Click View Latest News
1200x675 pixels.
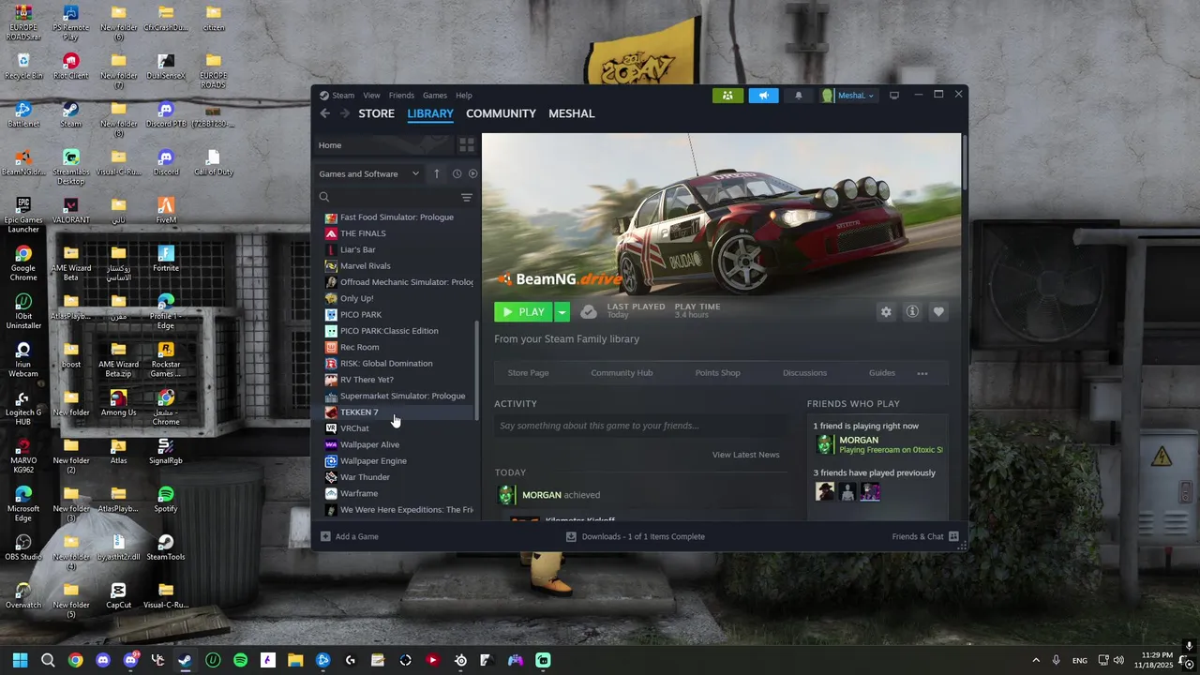click(745, 455)
